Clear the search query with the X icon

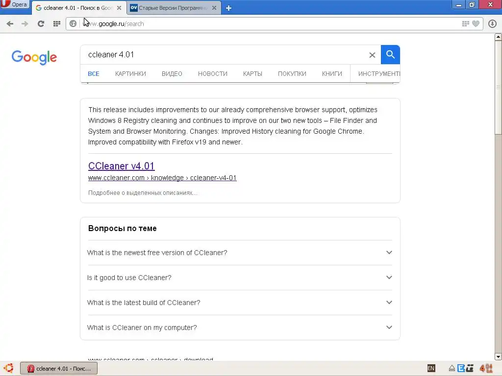pyautogui.click(x=372, y=55)
